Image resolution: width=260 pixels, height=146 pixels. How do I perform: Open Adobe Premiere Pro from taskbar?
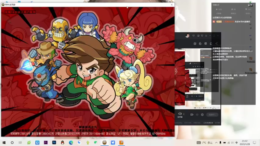point(45,142)
